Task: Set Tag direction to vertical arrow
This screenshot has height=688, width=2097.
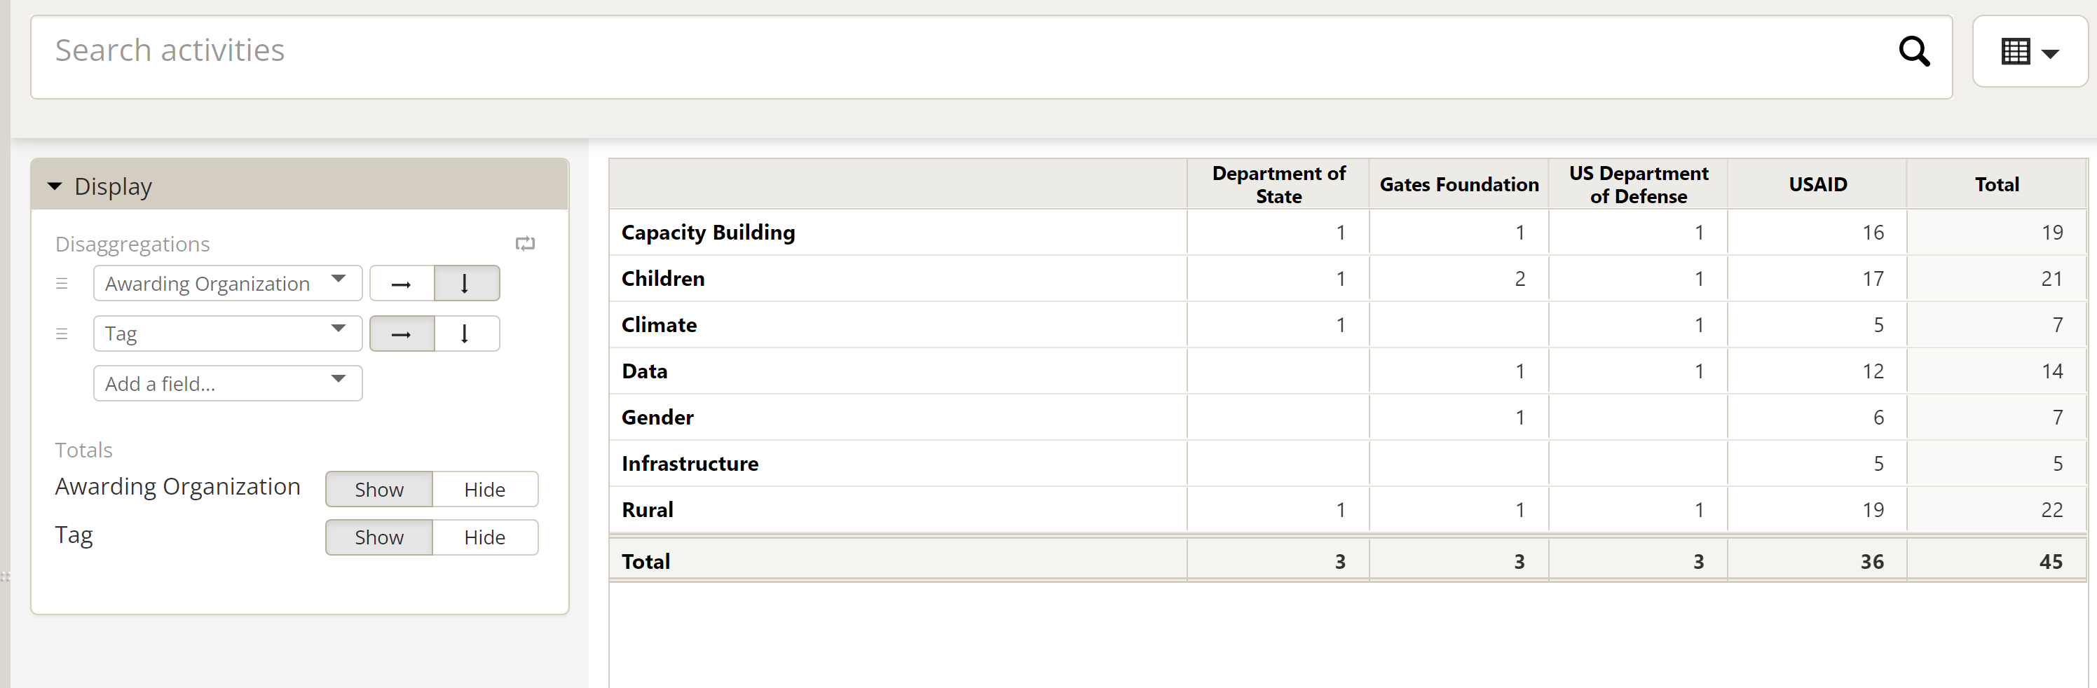Action: pos(465,333)
